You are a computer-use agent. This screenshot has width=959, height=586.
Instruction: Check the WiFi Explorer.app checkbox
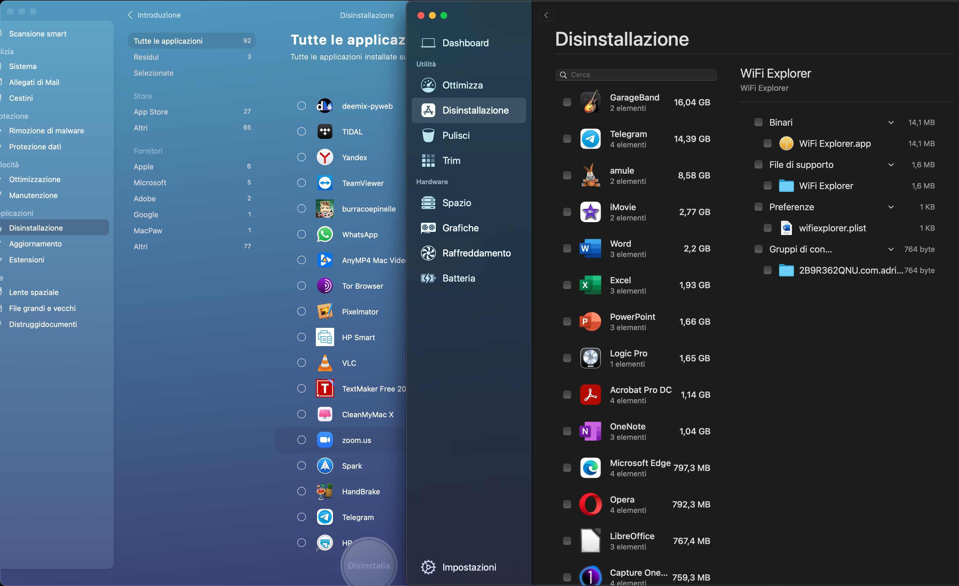[x=767, y=144]
